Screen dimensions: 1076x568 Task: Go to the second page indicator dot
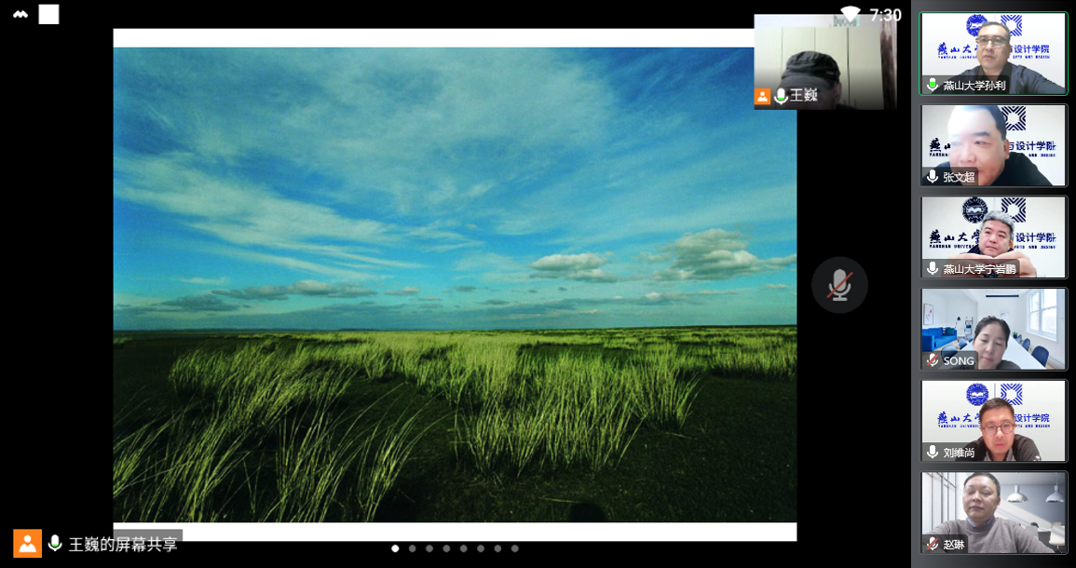click(413, 548)
